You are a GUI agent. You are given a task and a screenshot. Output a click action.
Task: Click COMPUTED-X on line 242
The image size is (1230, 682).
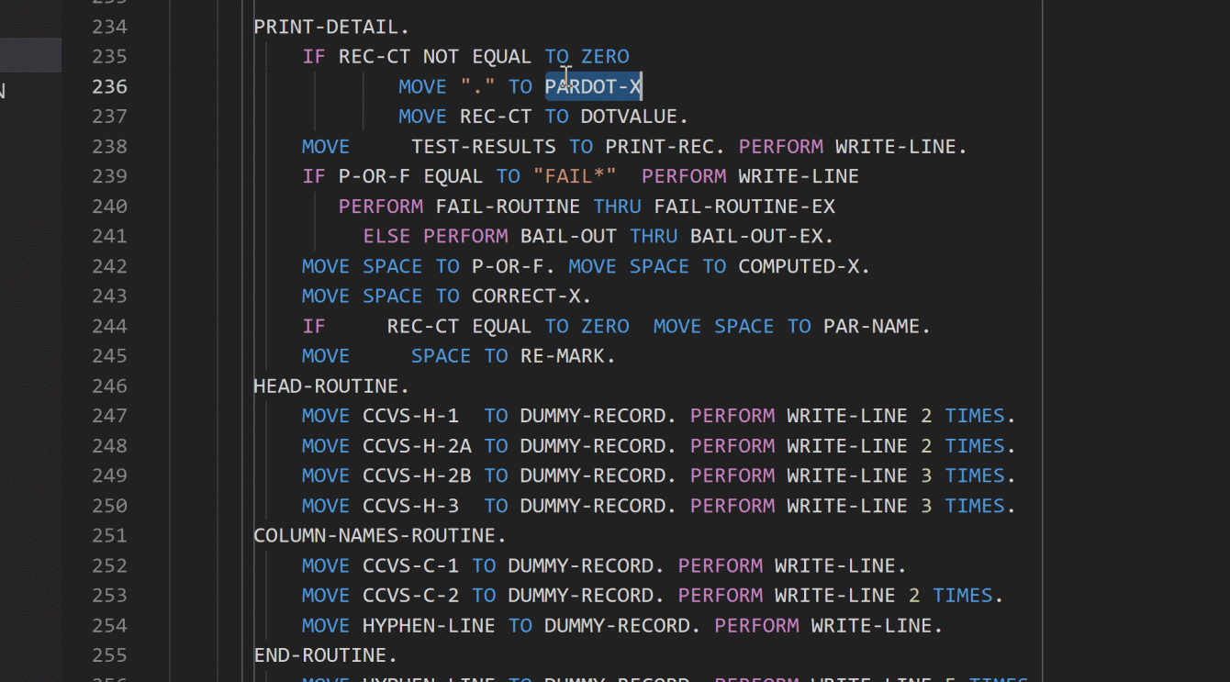tap(799, 266)
